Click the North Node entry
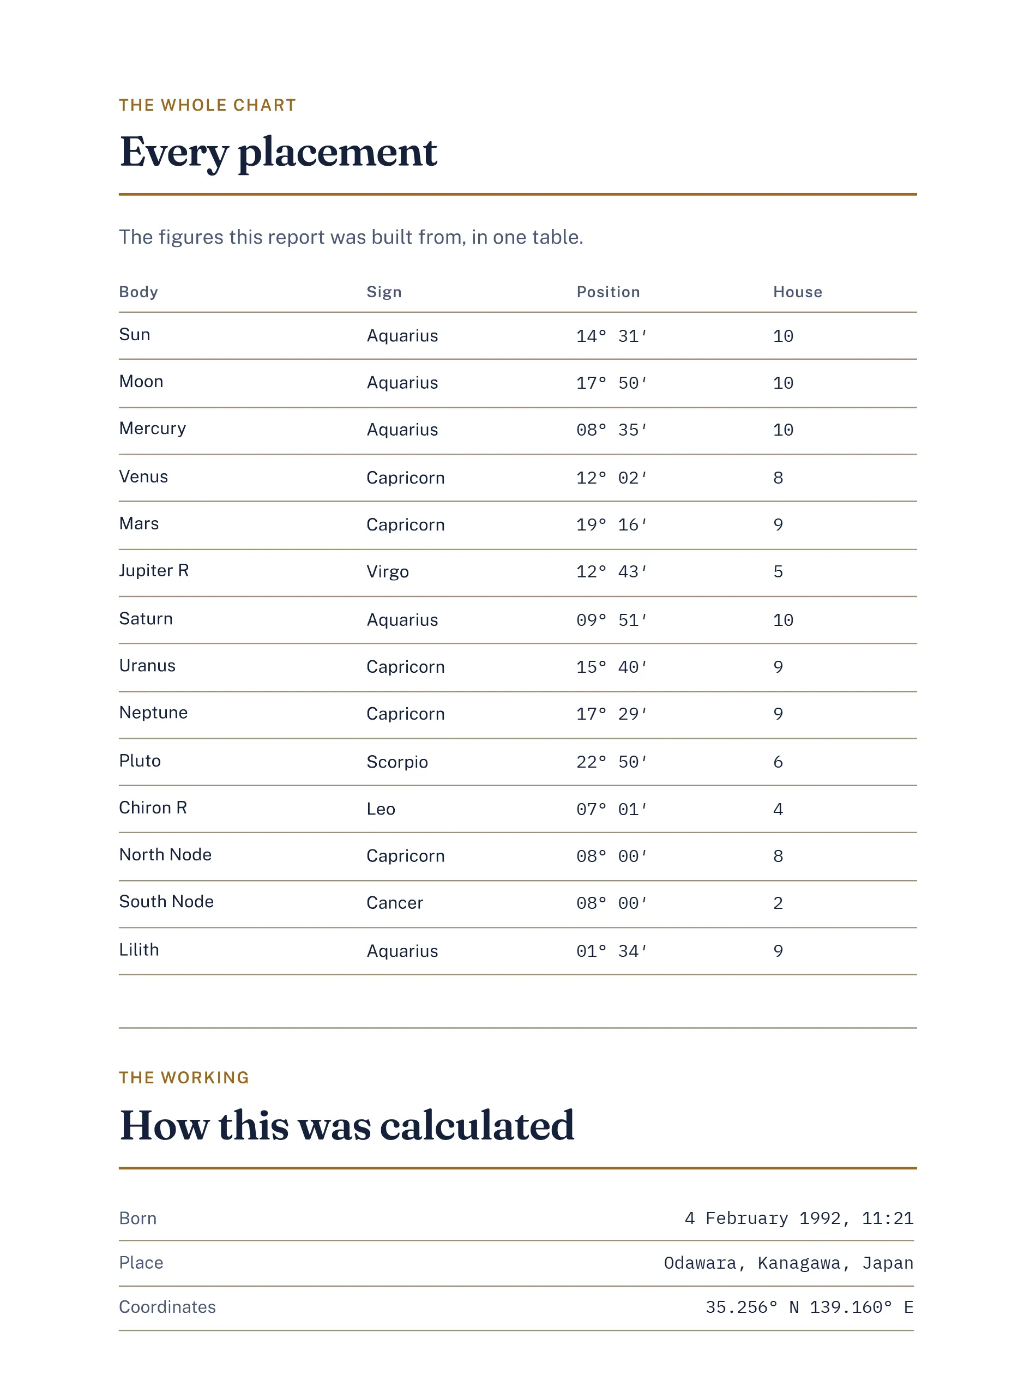The width and height of the screenshot is (1036, 1381). (165, 854)
